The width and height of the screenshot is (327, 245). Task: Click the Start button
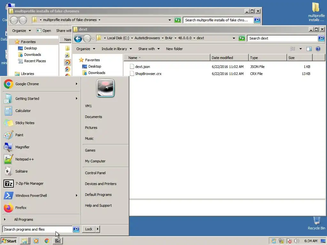pos(9,241)
